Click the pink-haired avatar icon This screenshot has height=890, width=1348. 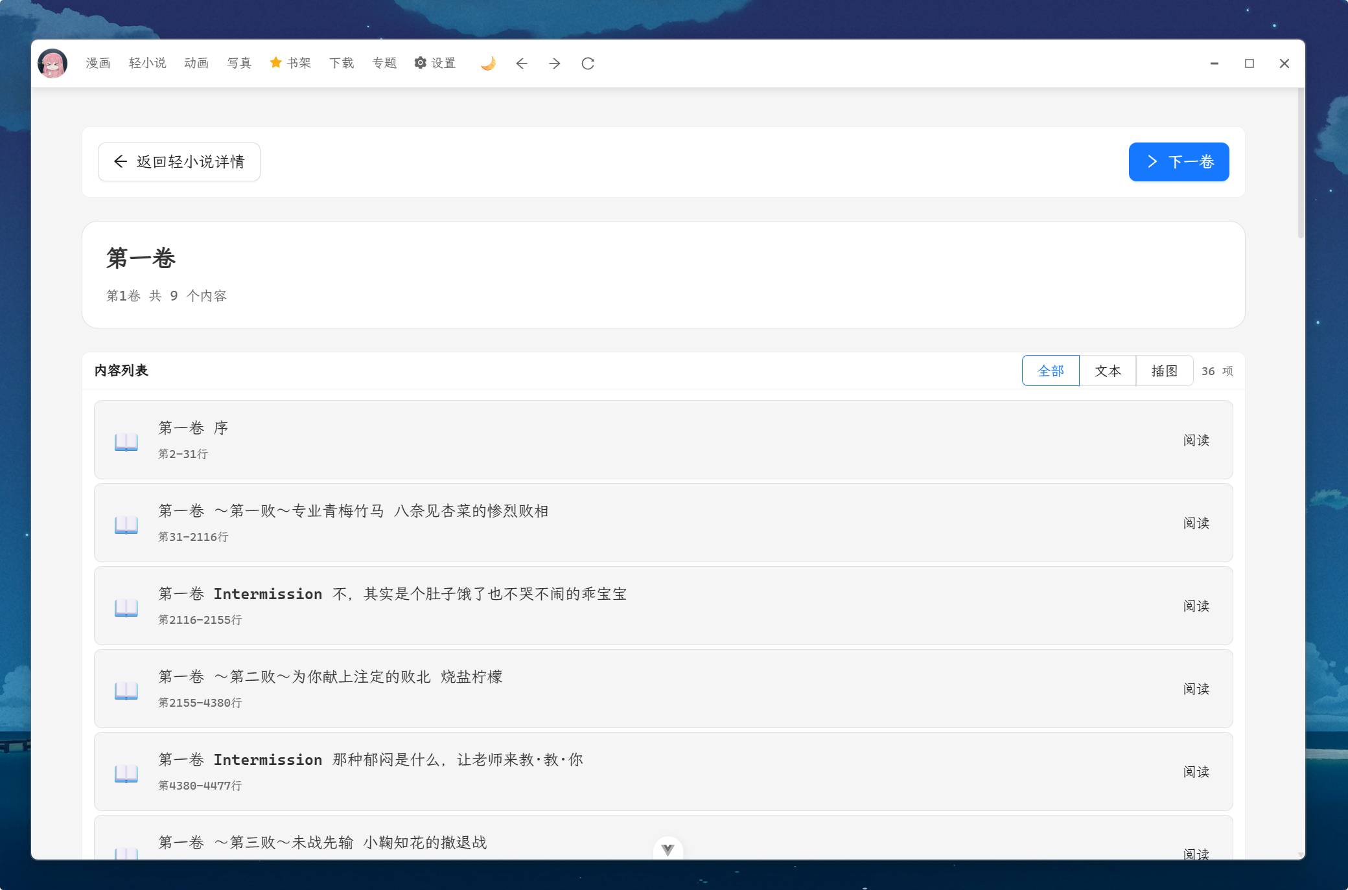[52, 63]
